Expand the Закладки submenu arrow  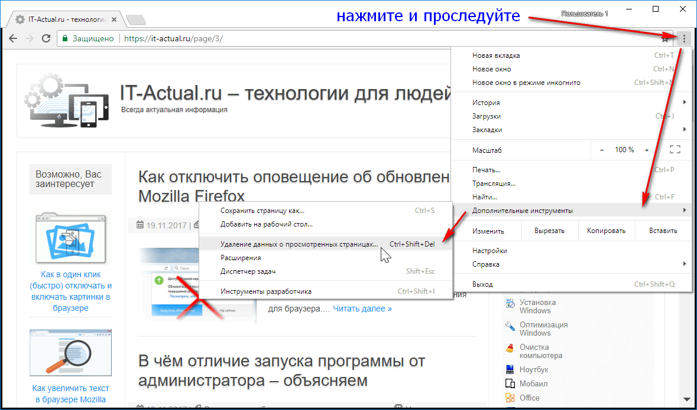tap(685, 130)
